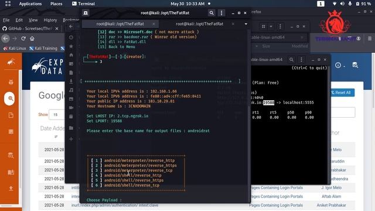
Task: Open Firefox File menu
Action: pyautogui.click(x=6, y=20)
